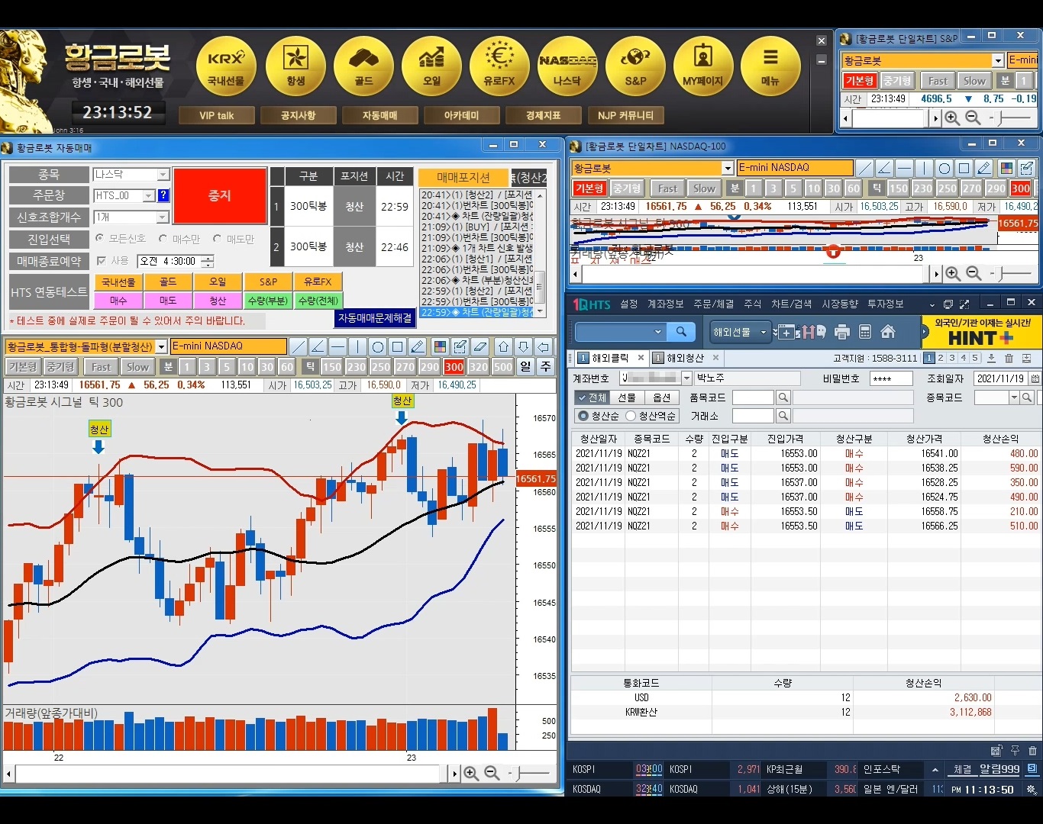Open 신호조합개수 1개 dropdown
The image size is (1043, 824).
pos(163,217)
